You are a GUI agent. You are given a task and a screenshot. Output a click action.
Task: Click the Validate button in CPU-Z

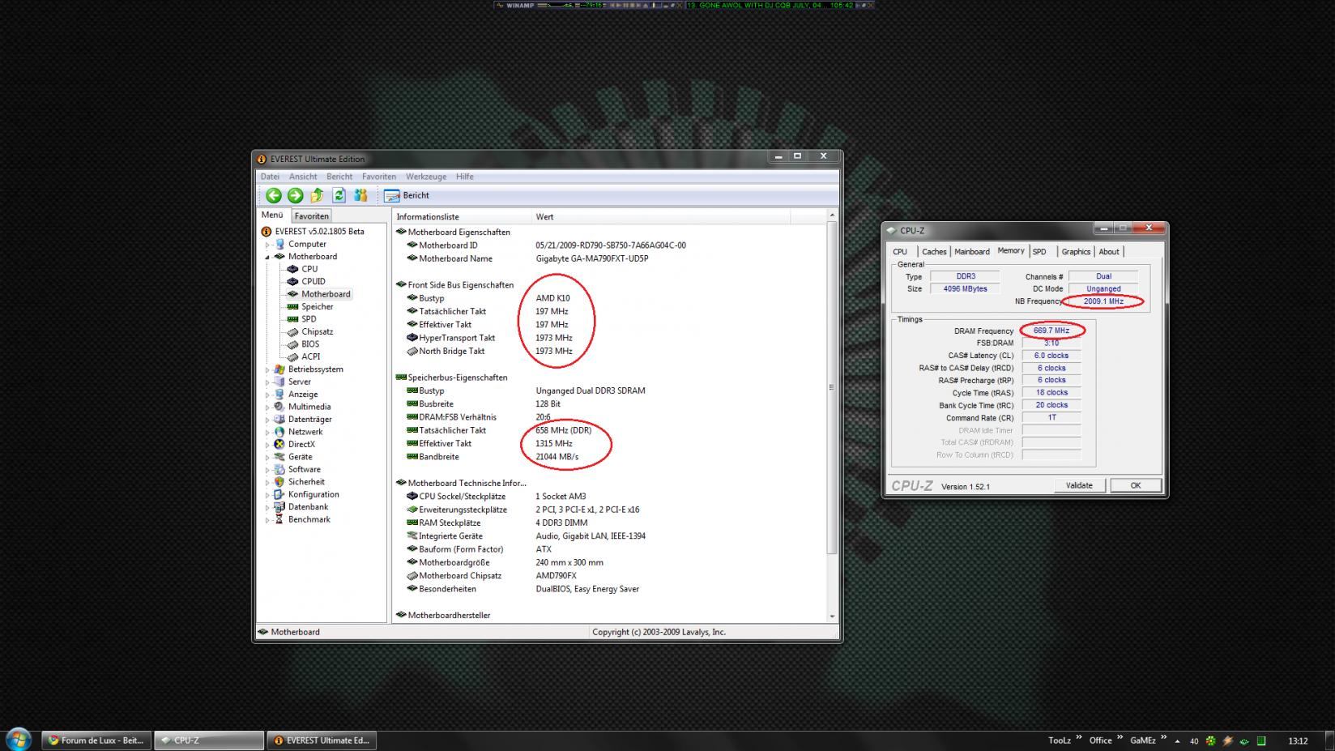[x=1079, y=485]
